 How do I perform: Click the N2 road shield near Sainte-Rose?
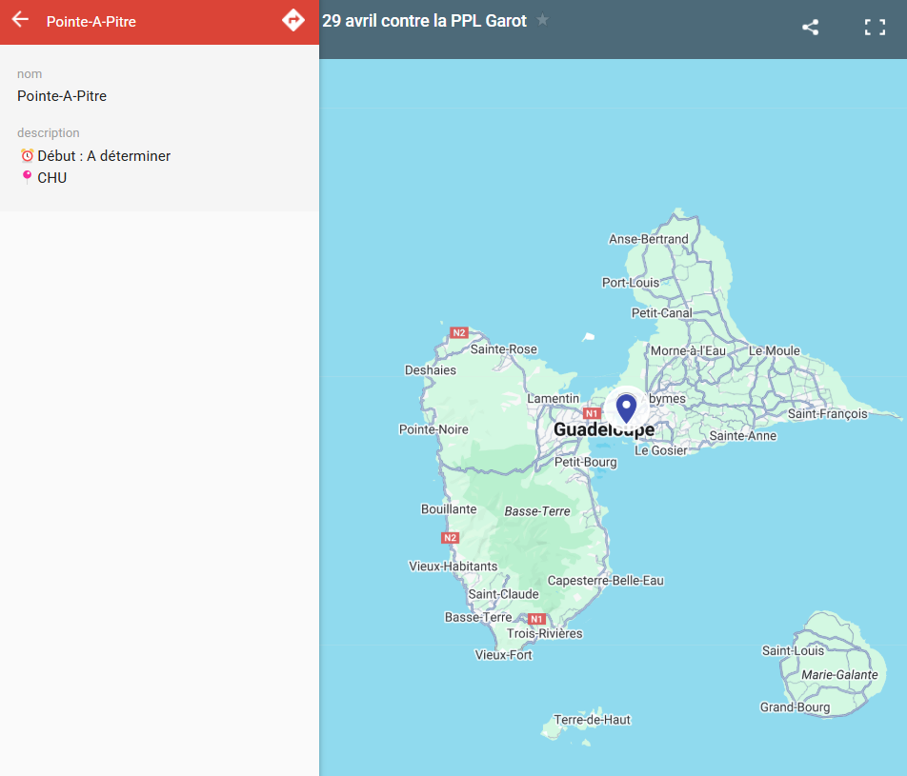459,332
